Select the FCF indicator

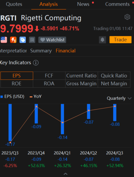pos(49,76)
